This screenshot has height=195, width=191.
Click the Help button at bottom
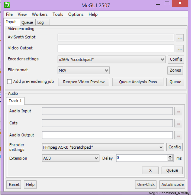coord(30,185)
